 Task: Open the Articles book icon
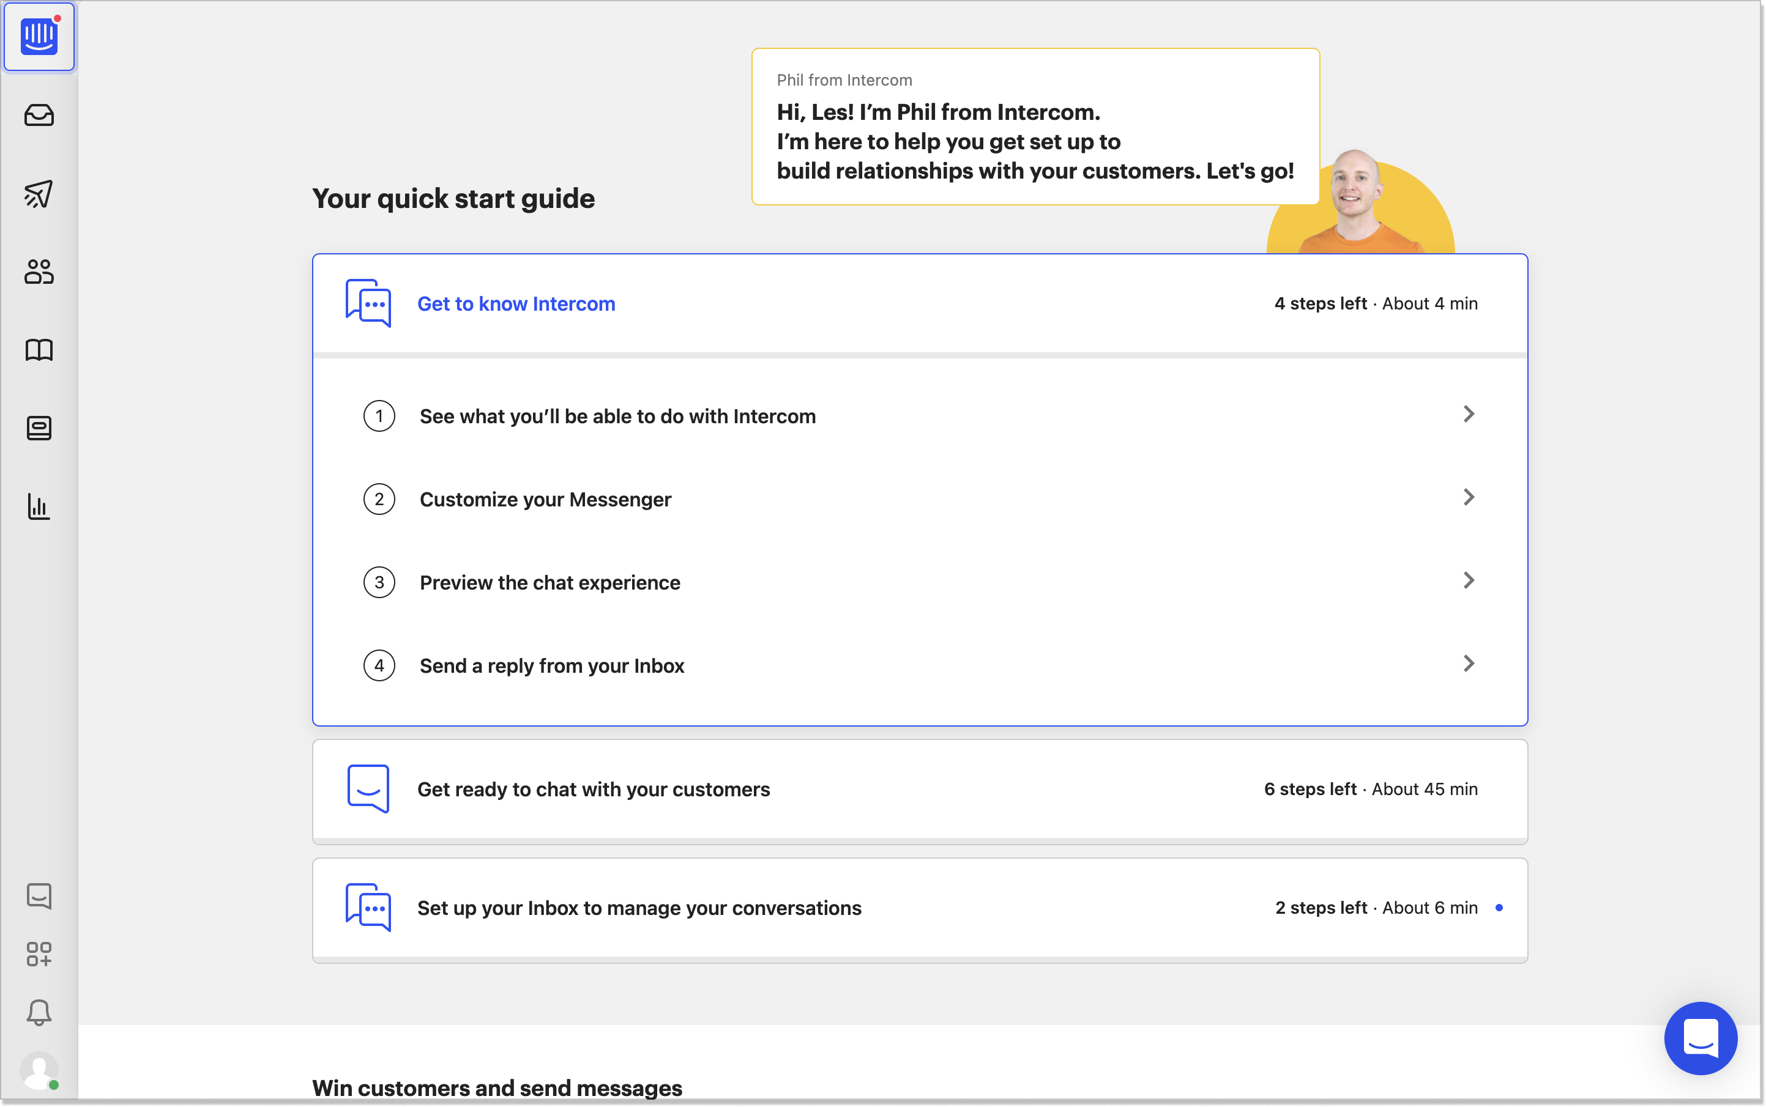click(39, 350)
